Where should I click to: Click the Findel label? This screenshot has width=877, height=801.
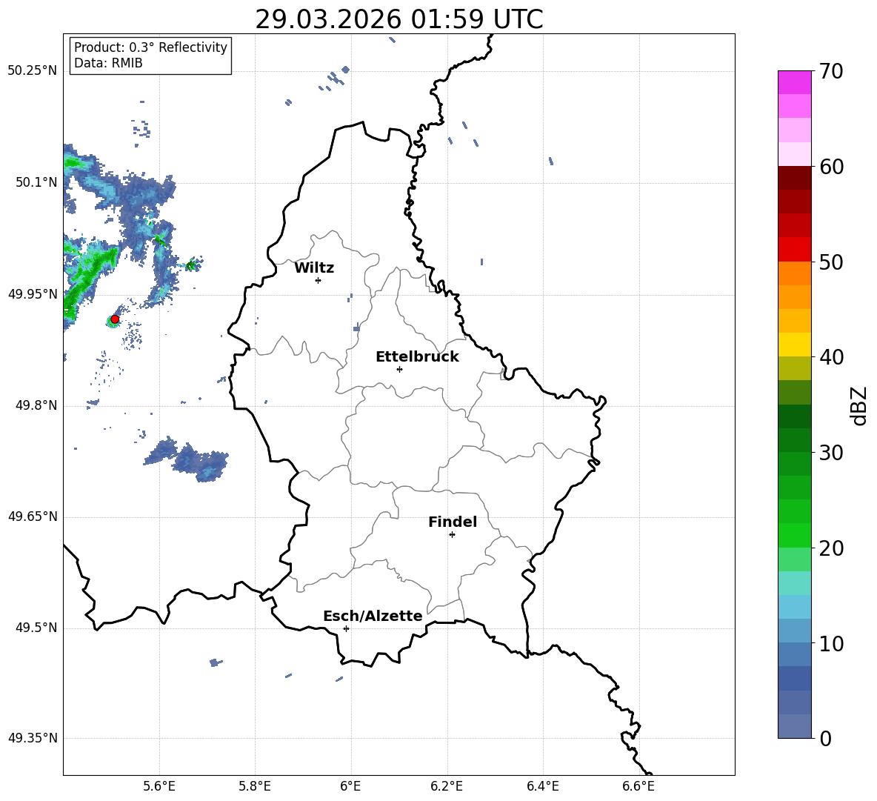[453, 522]
